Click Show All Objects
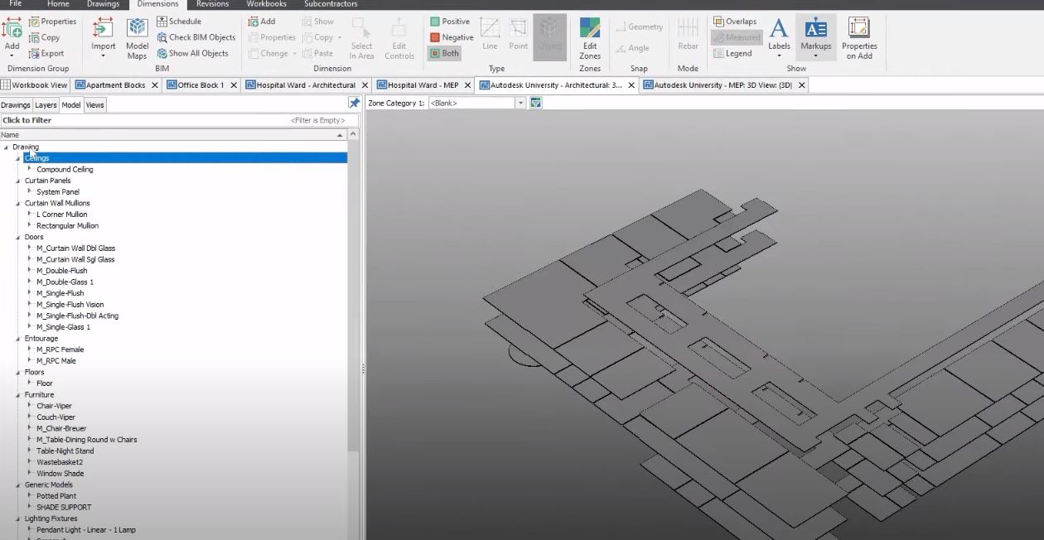Image resolution: width=1044 pixels, height=540 pixels. coord(192,53)
